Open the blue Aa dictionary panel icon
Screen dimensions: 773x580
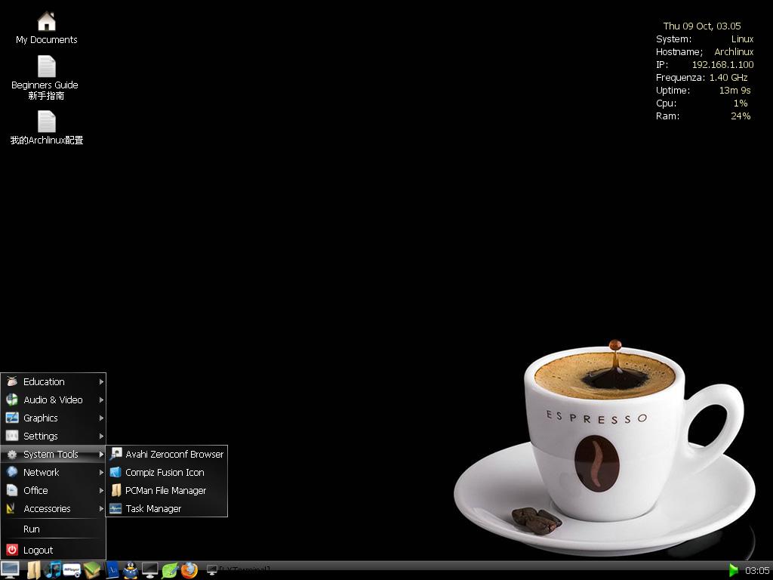tap(112, 570)
